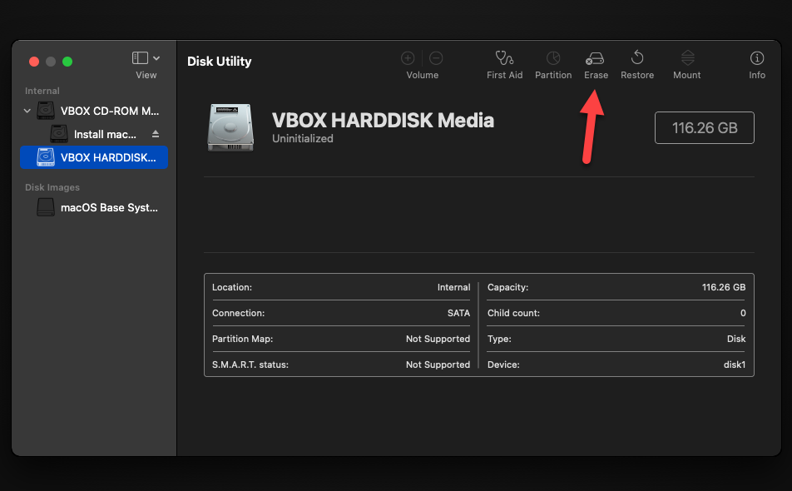Screen dimensions: 792x491
Task: Select the Restore toolbar icon
Action: [637, 58]
